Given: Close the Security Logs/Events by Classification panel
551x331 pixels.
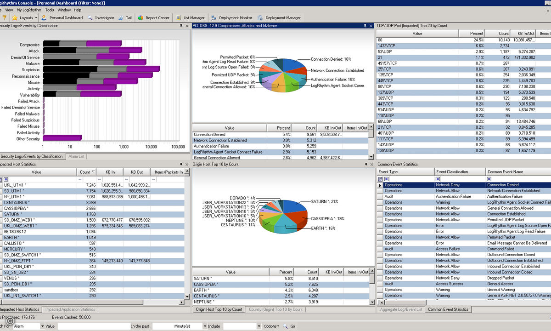Looking at the screenshot, I should tap(187, 26).
